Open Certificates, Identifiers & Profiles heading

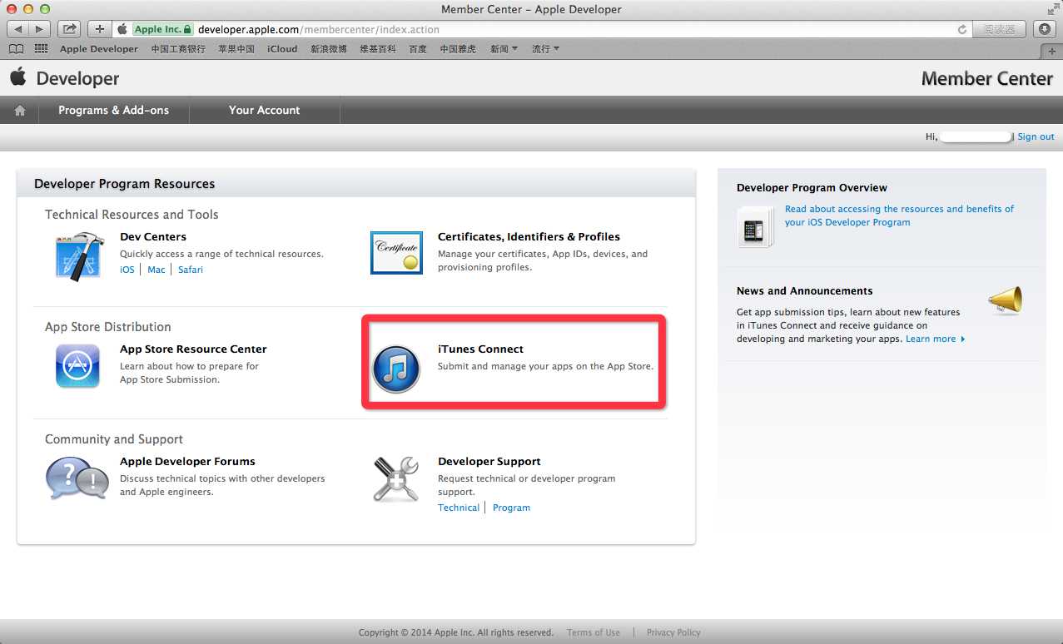pos(529,237)
